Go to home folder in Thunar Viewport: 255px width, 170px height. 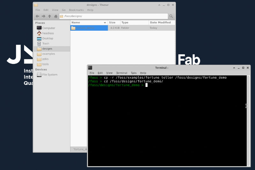coord(56,16)
